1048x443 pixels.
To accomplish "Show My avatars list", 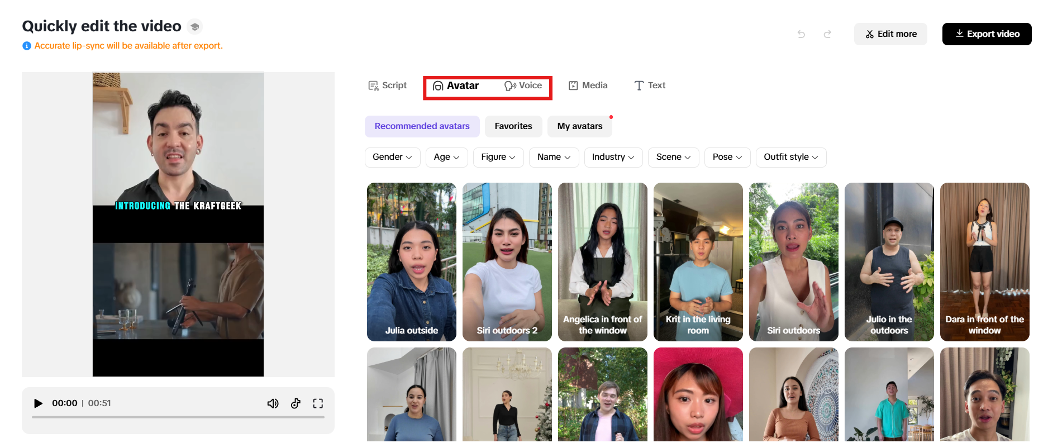I will point(580,126).
